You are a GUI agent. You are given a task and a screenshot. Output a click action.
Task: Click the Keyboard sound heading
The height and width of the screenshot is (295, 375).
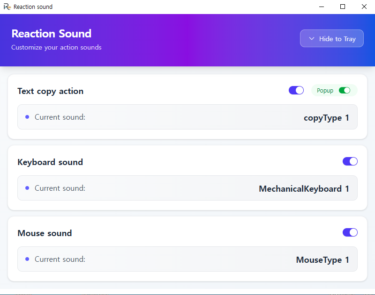pyautogui.click(x=50, y=162)
